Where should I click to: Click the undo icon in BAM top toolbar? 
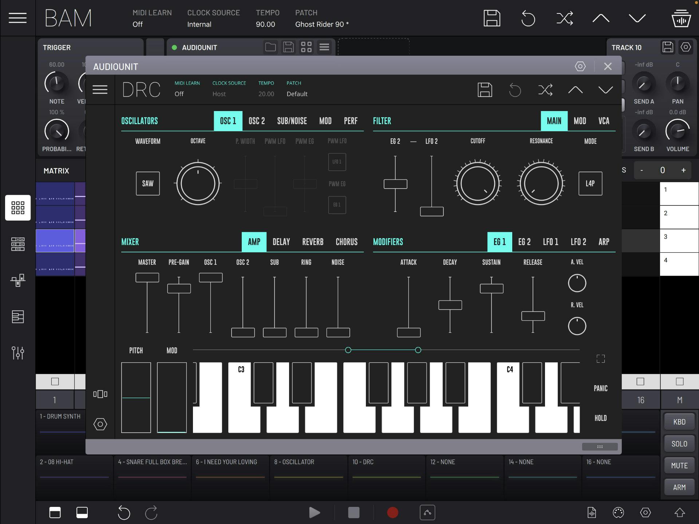(528, 18)
